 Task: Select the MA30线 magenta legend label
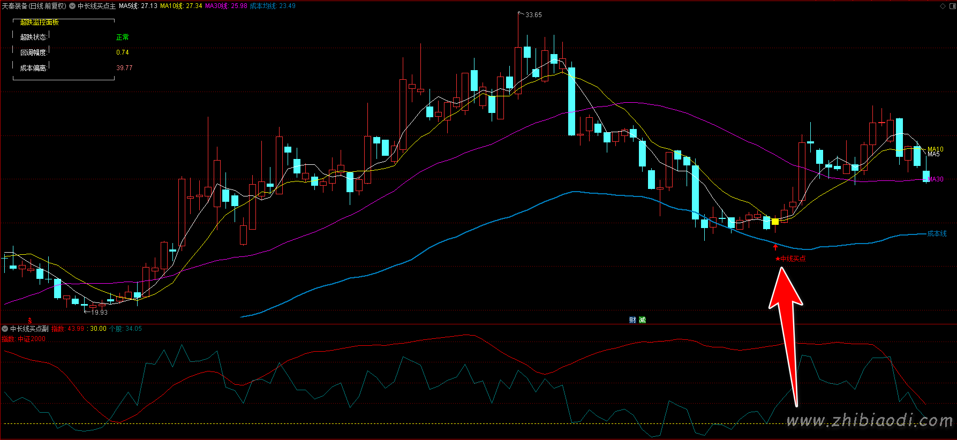coord(226,6)
